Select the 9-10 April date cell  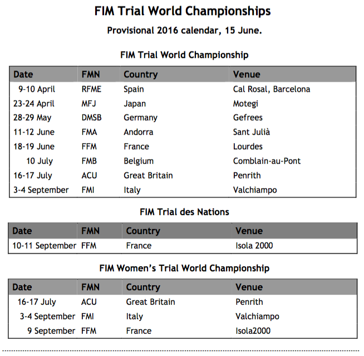coord(37,89)
